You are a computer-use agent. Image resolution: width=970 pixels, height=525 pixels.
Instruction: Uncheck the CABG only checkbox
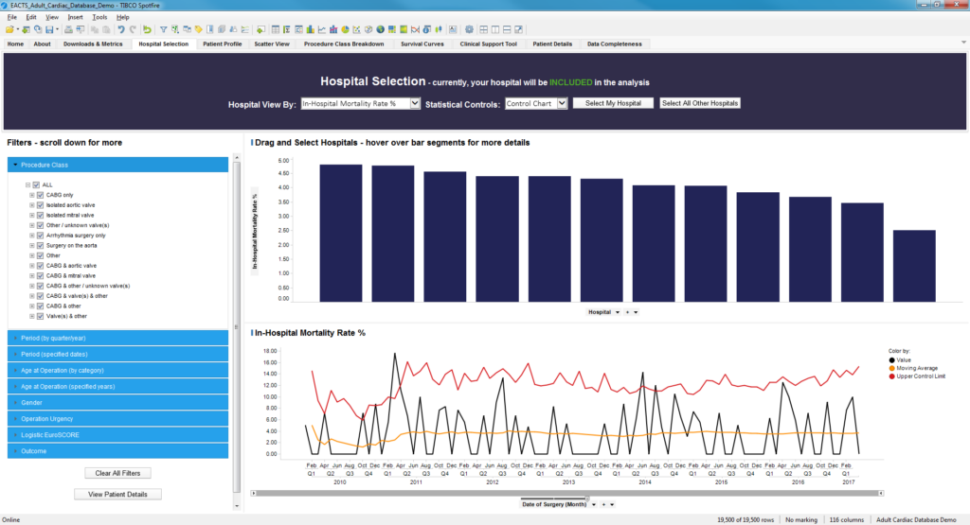(41, 195)
